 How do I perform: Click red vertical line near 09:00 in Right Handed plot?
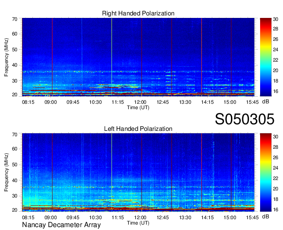[52, 57]
